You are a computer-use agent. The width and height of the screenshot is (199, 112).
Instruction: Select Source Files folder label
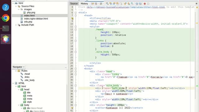(28, 6)
